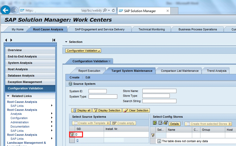Open Business Process Operations tab
The height and width of the screenshot is (146, 236).
(198, 29)
